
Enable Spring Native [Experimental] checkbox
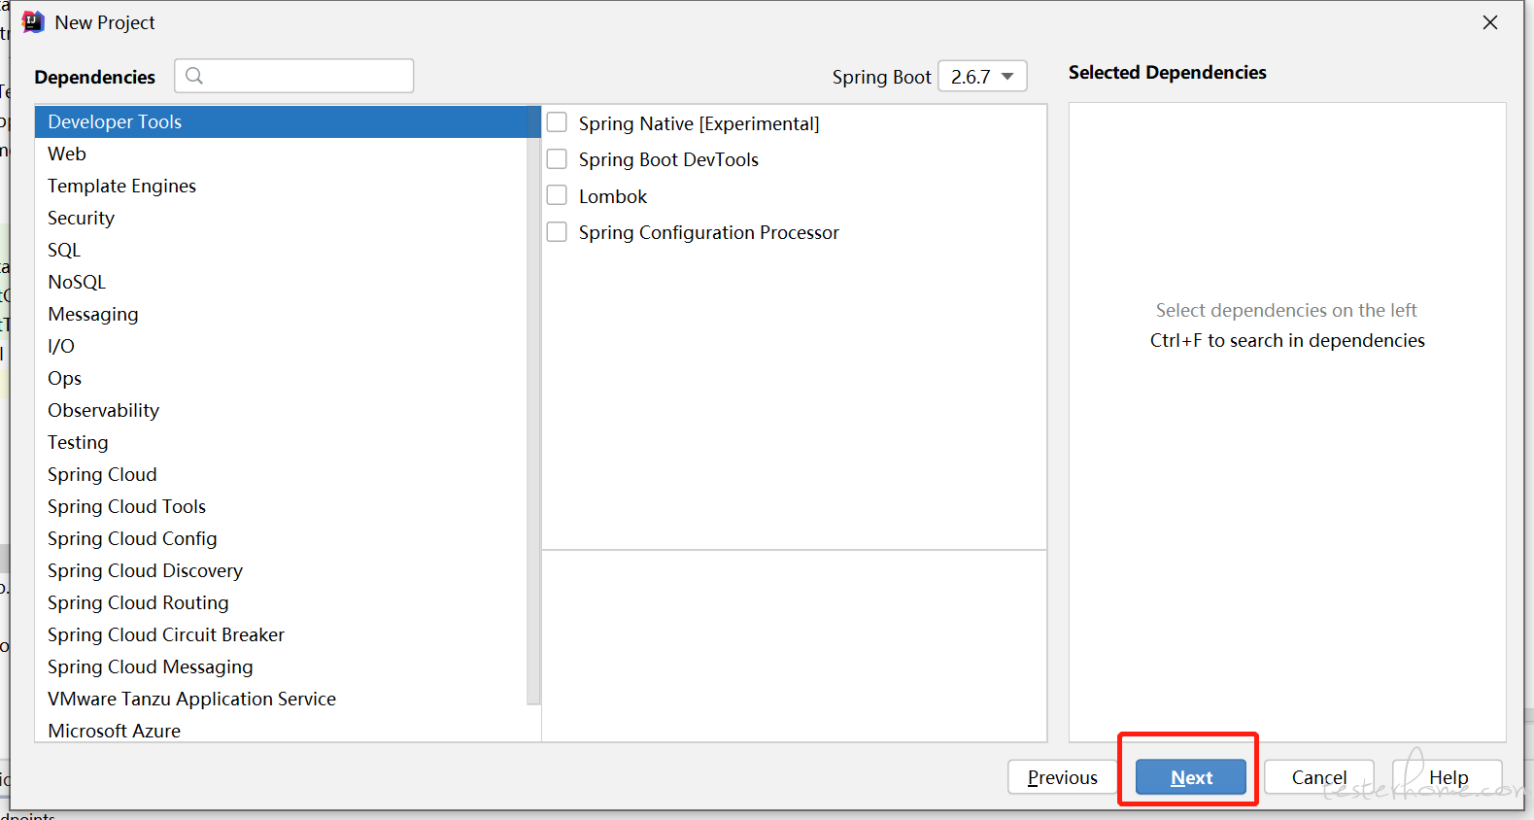(557, 122)
